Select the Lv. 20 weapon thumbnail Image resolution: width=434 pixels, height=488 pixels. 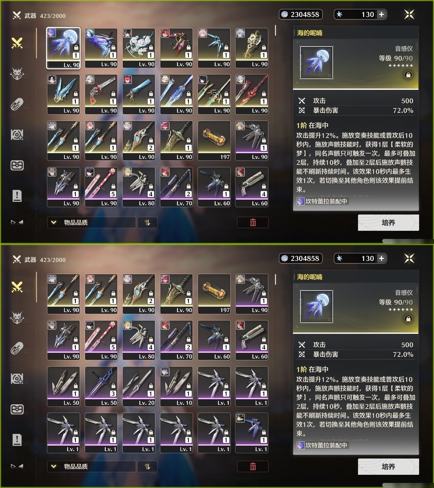click(x=139, y=386)
